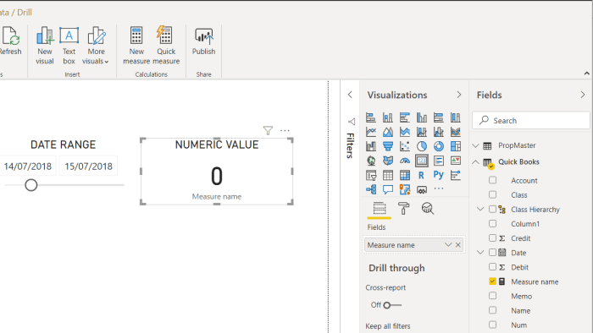The width and height of the screenshot is (593, 333).
Task: Click the Refresh button
Action: click(x=10, y=41)
